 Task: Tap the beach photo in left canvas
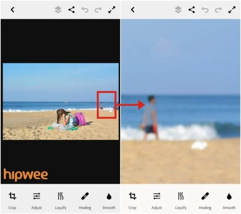[x=61, y=101]
